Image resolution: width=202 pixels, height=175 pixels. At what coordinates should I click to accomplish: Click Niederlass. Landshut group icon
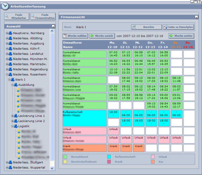(x=10, y=54)
